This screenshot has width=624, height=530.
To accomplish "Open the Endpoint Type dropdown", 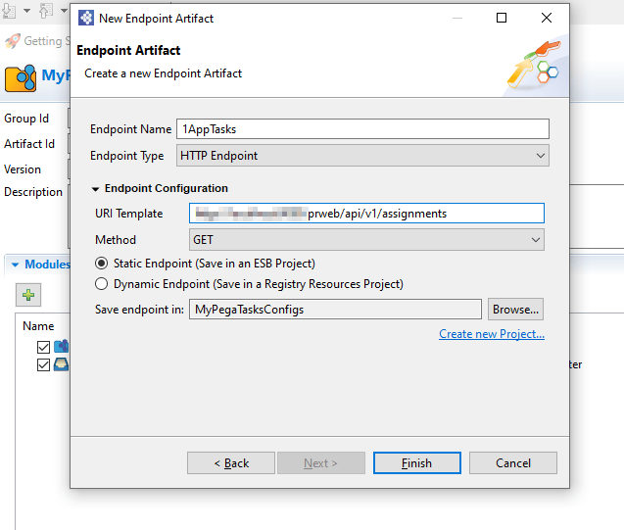I will coord(363,155).
